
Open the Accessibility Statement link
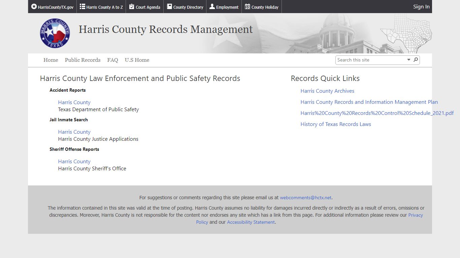tap(251, 222)
